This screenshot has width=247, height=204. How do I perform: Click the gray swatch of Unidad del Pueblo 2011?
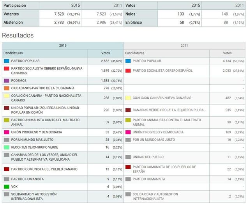[128, 157]
